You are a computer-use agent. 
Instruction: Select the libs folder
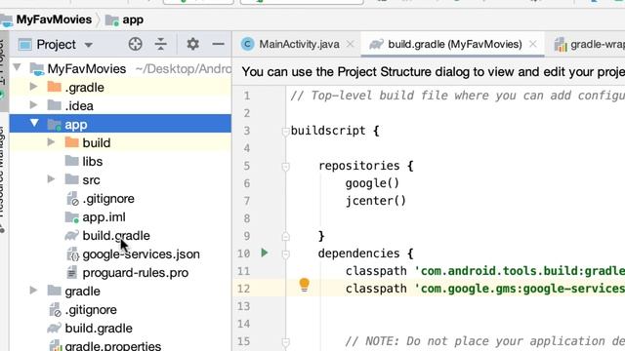pyautogui.click(x=93, y=161)
